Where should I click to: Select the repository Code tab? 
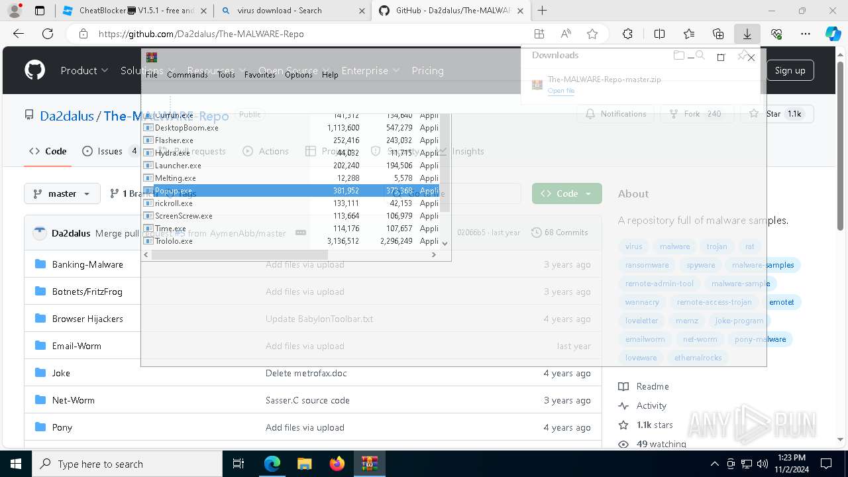[x=48, y=151]
